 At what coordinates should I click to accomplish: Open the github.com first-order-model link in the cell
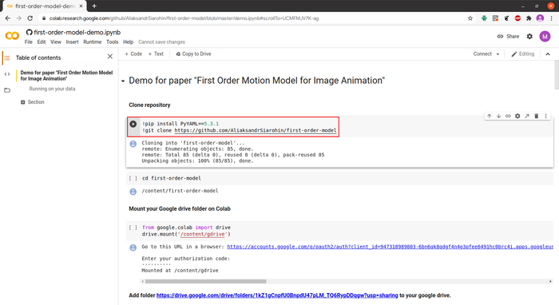256,130
